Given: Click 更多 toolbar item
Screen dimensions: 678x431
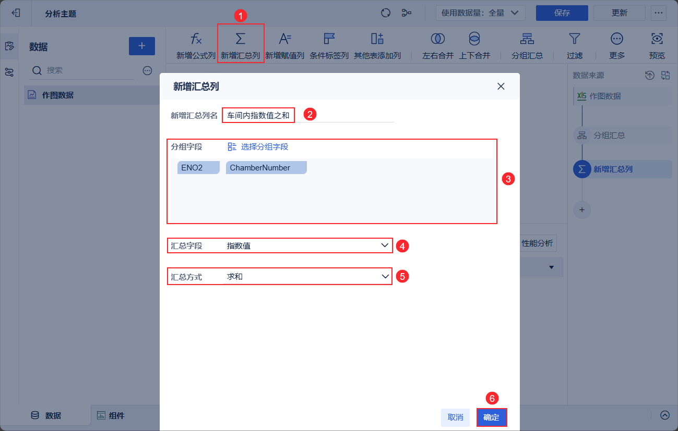Looking at the screenshot, I should 616,46.
